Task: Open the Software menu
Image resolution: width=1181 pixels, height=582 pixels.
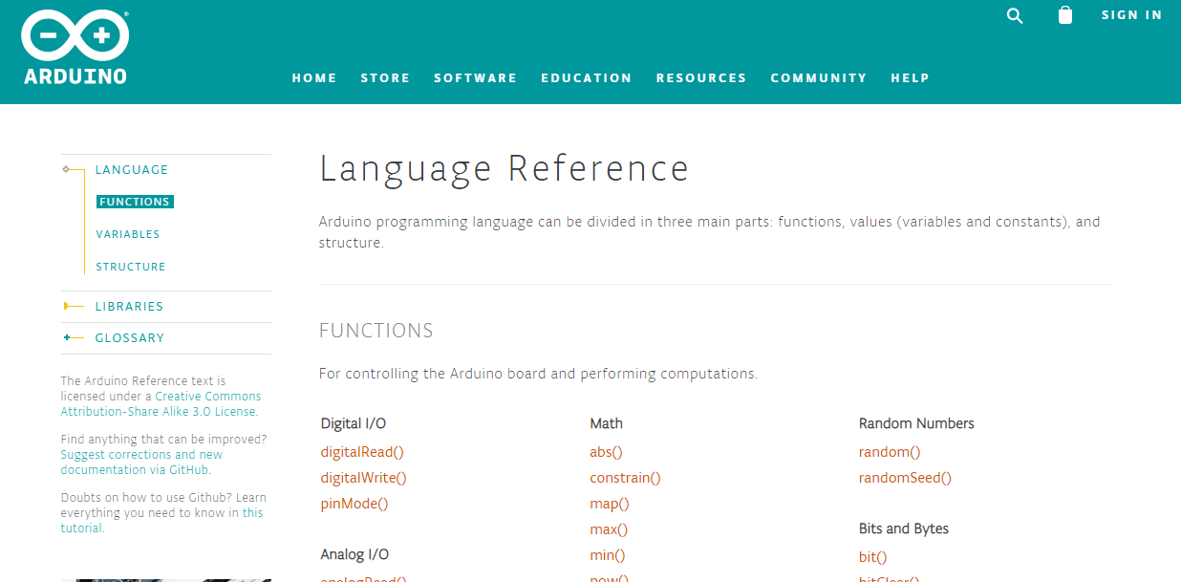Action: 475,78
